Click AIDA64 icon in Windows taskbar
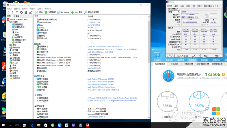 [x=87, y=125]
